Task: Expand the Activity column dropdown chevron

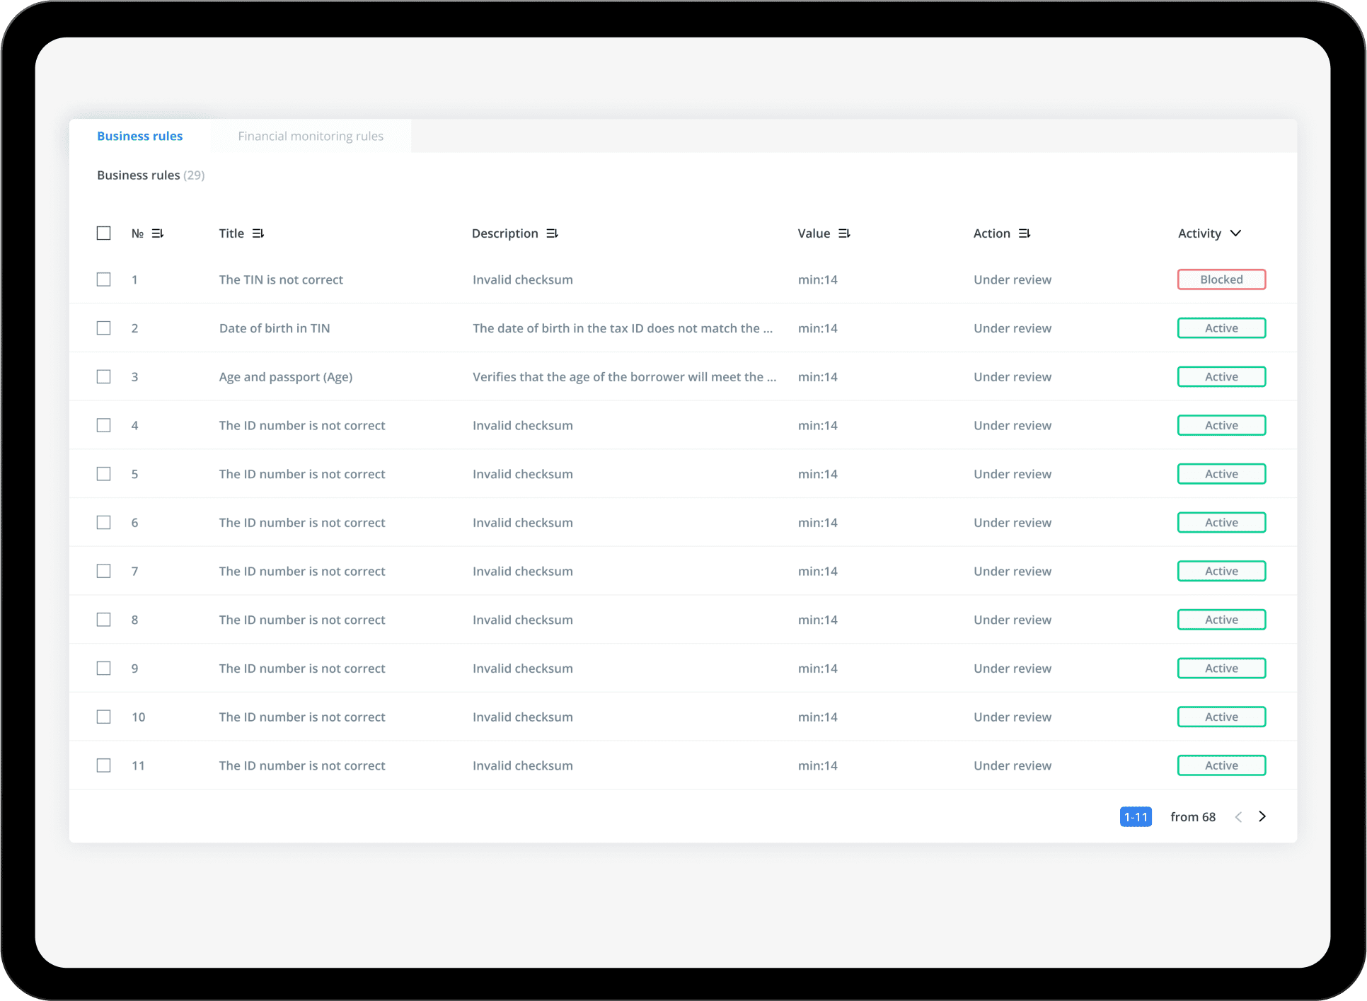Action: (1235, 233)
